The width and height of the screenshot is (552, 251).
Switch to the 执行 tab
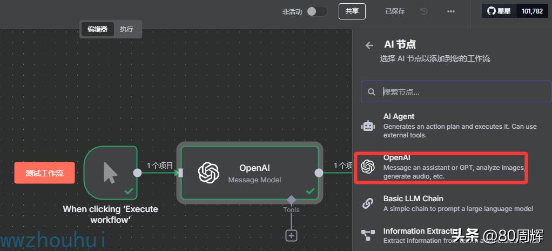click(126, 29)
